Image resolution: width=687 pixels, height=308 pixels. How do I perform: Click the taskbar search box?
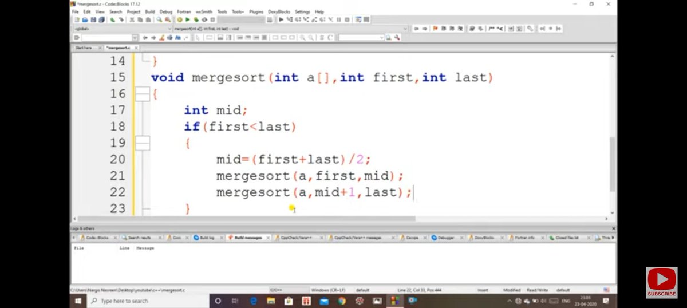coord(147,301)
